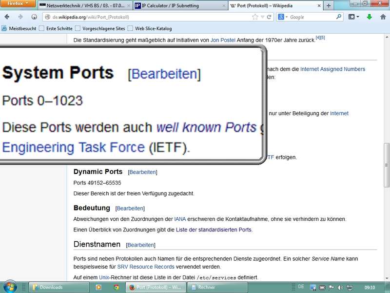The image size is (390, 293).
Task: Open the Windows Start button
Action: (10, 287)
